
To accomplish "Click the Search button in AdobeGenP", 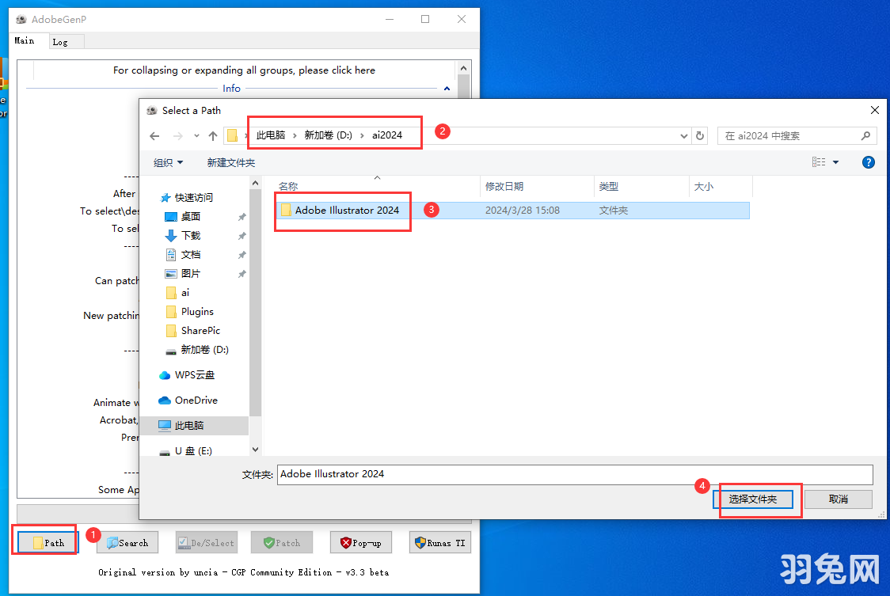I will pos(127,543).
